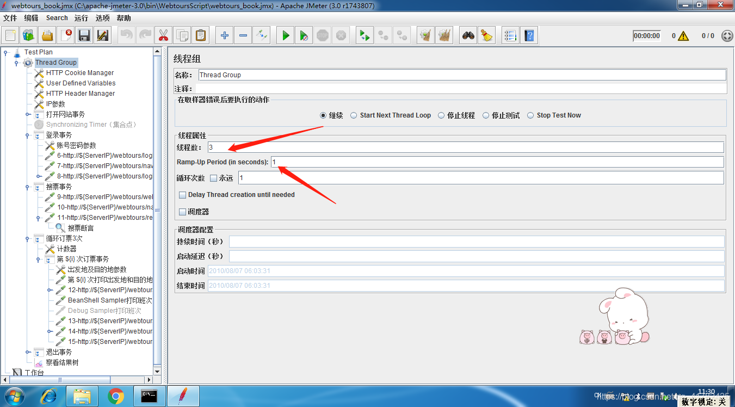735x407 pixels.
Task: Click the Stop test icon
Action: 323,36
